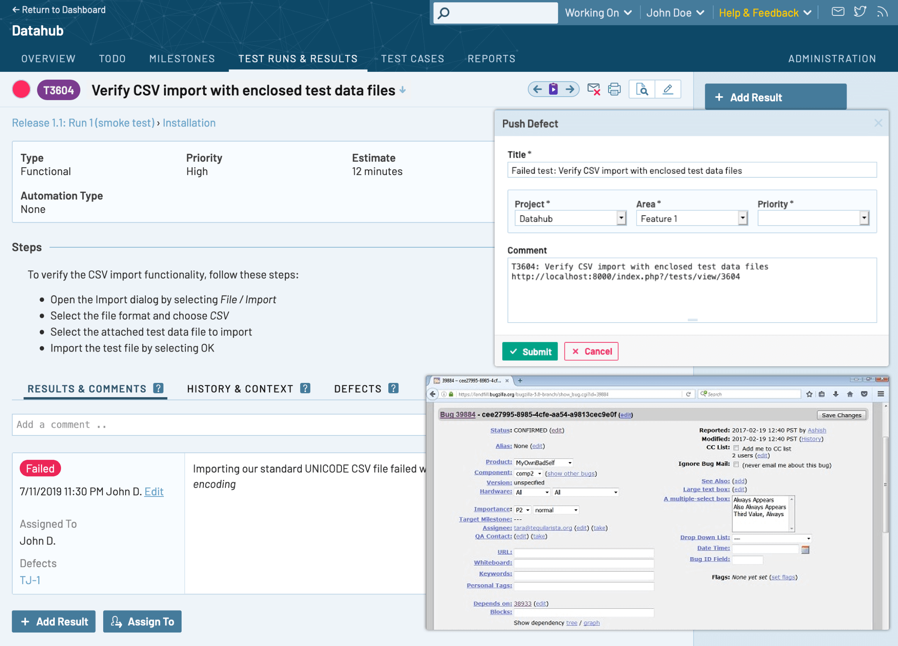Click the Cancel button in Push Defect
Viewport: 898px width, 646px height.
coord(591,350)
